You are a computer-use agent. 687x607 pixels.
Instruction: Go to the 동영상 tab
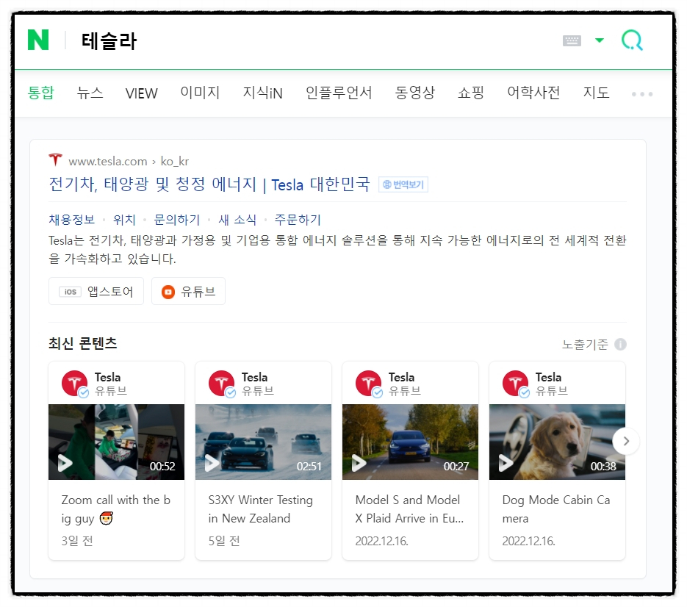point(414,93)
